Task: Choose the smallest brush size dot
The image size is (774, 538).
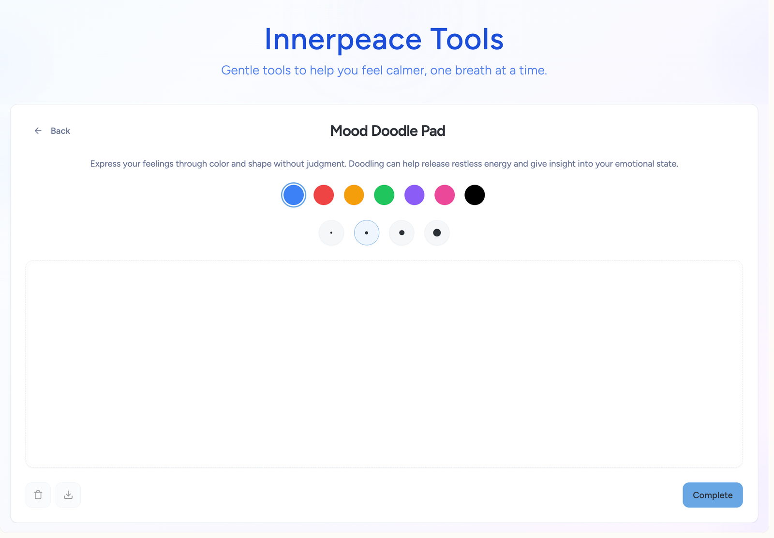Action: click(331, 233)
